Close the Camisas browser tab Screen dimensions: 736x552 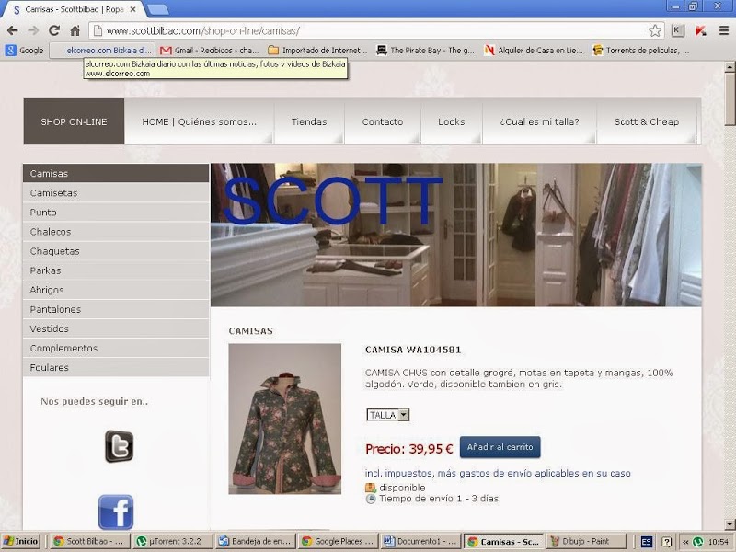132,9
